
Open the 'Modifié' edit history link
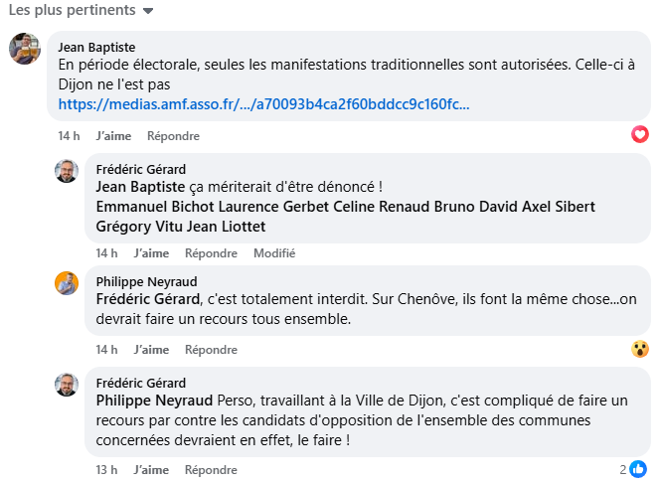coord(274,253)
